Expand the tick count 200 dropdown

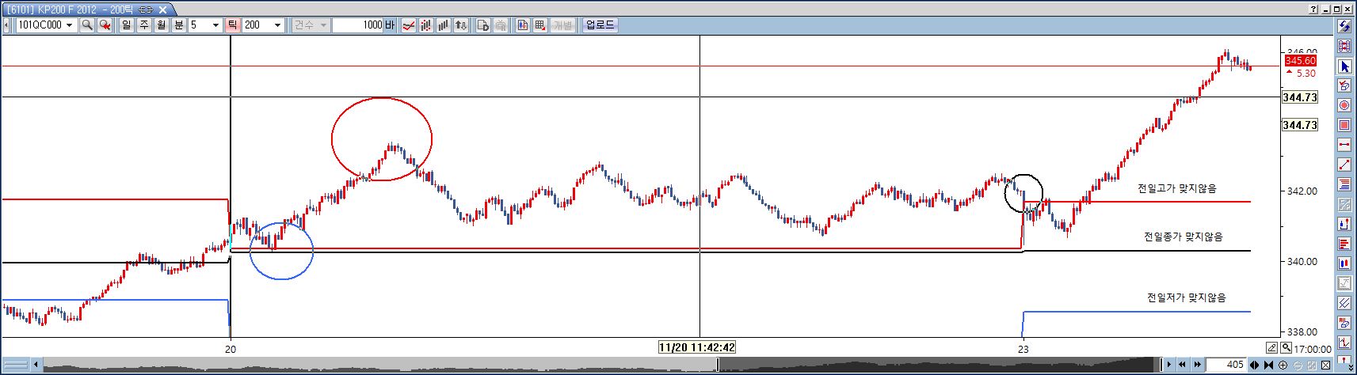coord(277,25)
